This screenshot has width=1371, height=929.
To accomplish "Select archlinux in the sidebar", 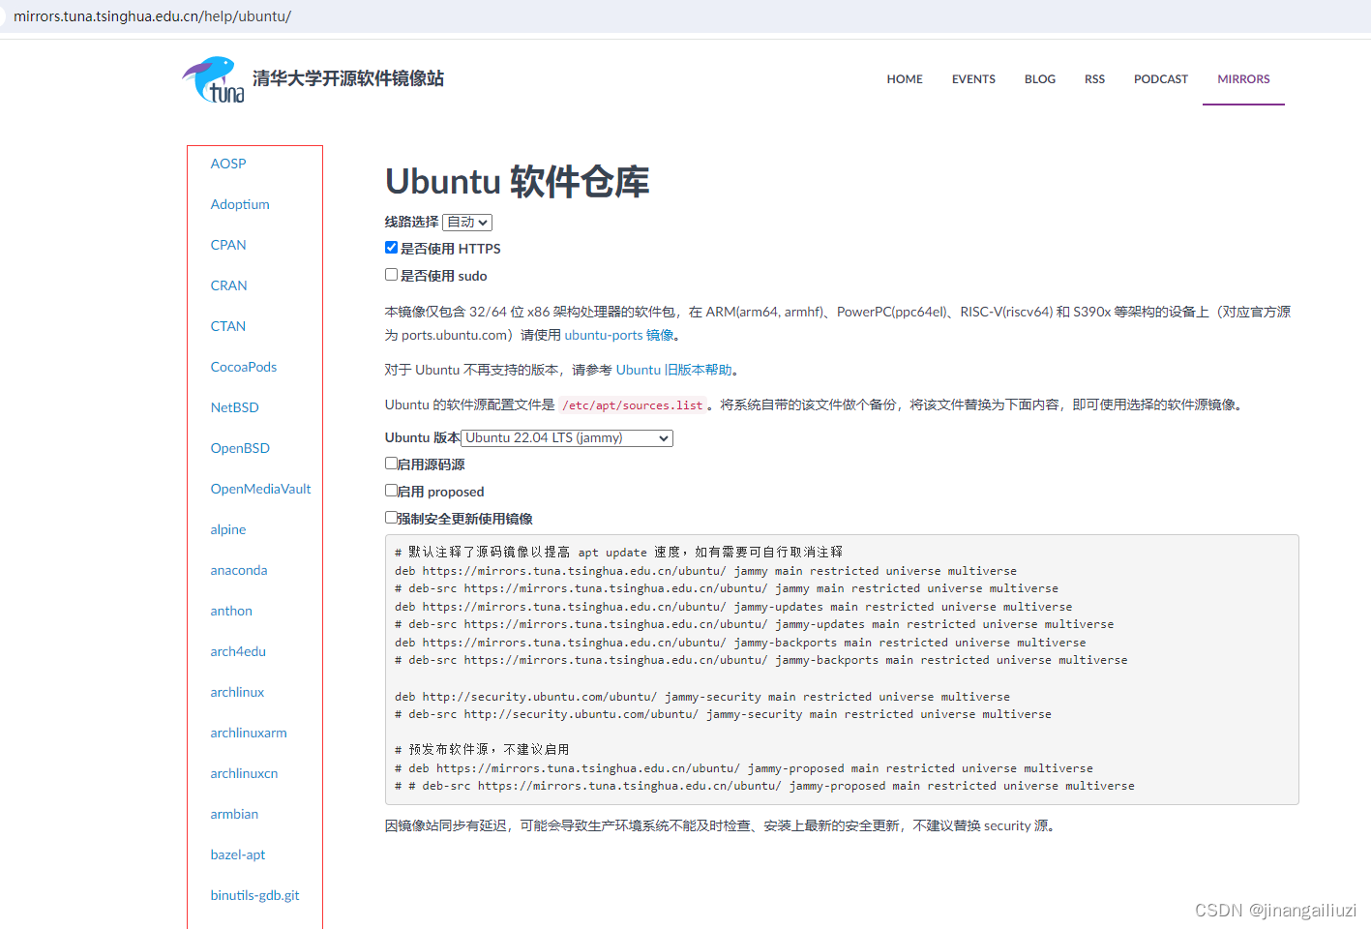I will [x=237, y=692].
